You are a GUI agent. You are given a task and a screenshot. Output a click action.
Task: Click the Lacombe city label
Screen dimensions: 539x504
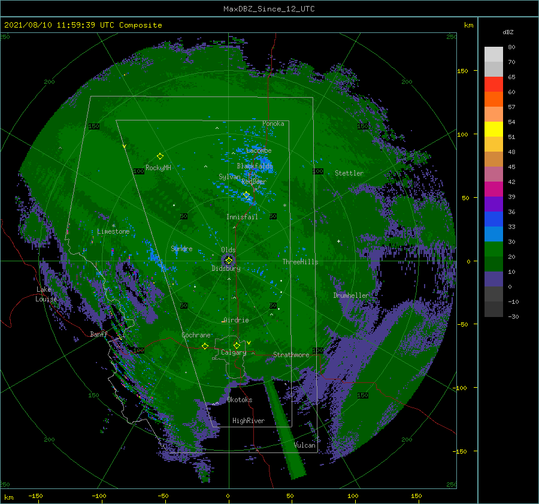[x=259, y=150]
